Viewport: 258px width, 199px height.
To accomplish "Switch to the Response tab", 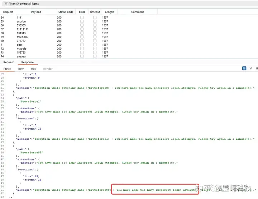I will pyautogui.click(x=28, y=62).
